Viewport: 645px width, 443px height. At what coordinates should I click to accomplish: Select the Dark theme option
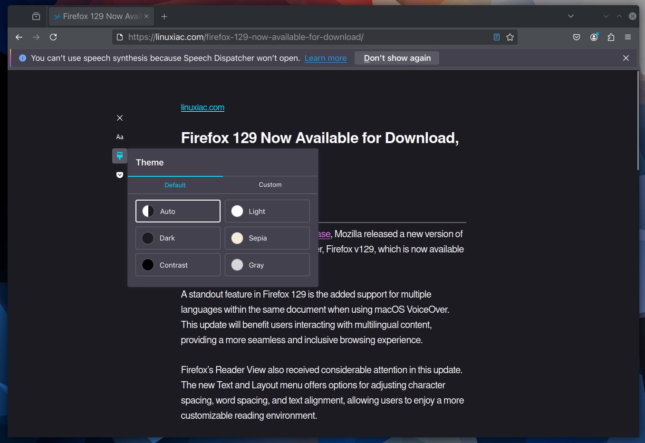click(x=178, y=238)
